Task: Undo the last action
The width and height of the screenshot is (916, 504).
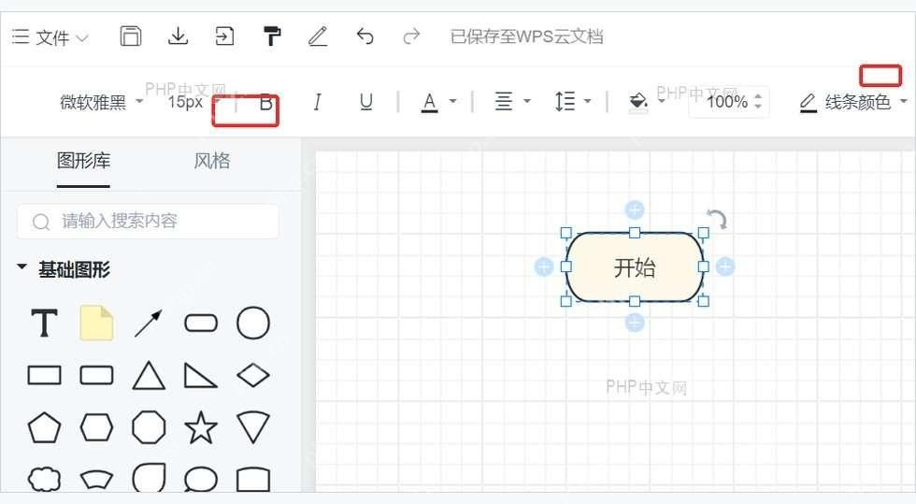Action: tap(365, 36)
